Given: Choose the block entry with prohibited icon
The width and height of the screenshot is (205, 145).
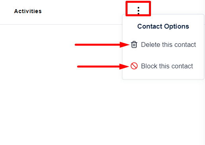Looking at the screenshot, I should [162, 66].
